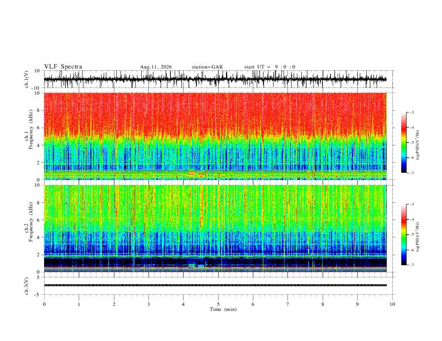This screenshot has height=341, width=442.
Task: Click the ch.1 waveform trace at top
Action: [x=215, y=79]
